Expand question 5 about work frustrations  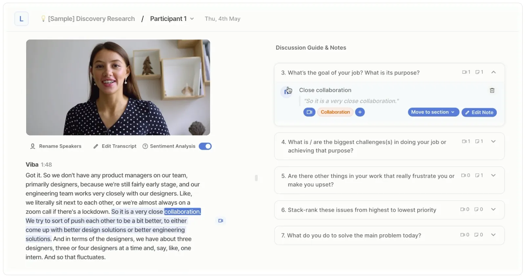tap(493, 176)
